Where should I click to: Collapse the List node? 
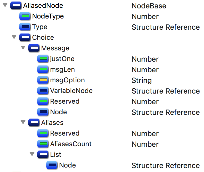pyautogui.click(x=32, y=155)
